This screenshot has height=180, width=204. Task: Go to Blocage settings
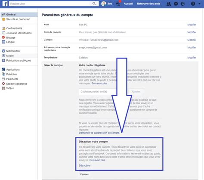pos(11,37)
